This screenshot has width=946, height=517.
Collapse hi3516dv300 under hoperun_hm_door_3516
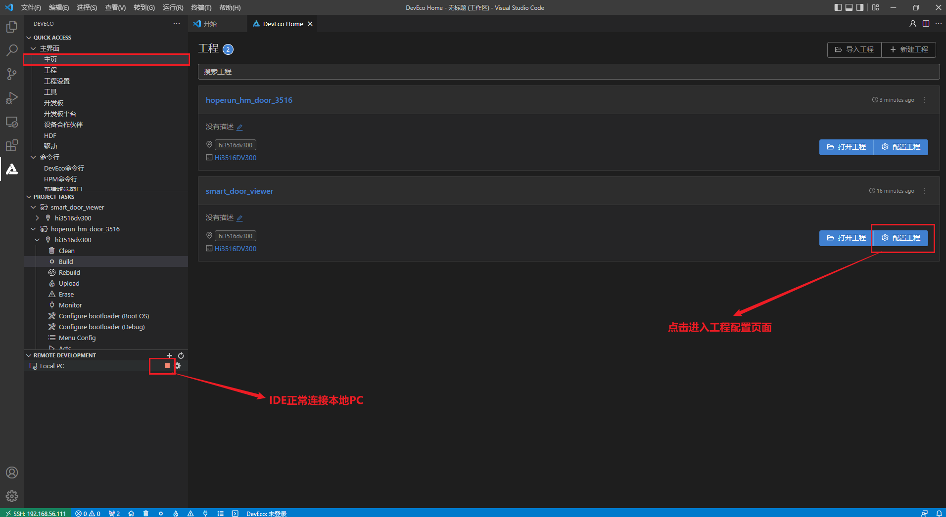37,240
